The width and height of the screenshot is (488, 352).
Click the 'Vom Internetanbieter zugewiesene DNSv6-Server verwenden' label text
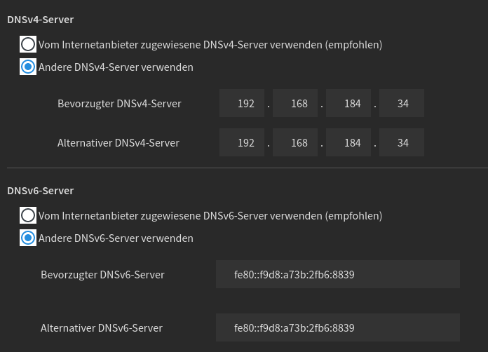click(180, 216)
